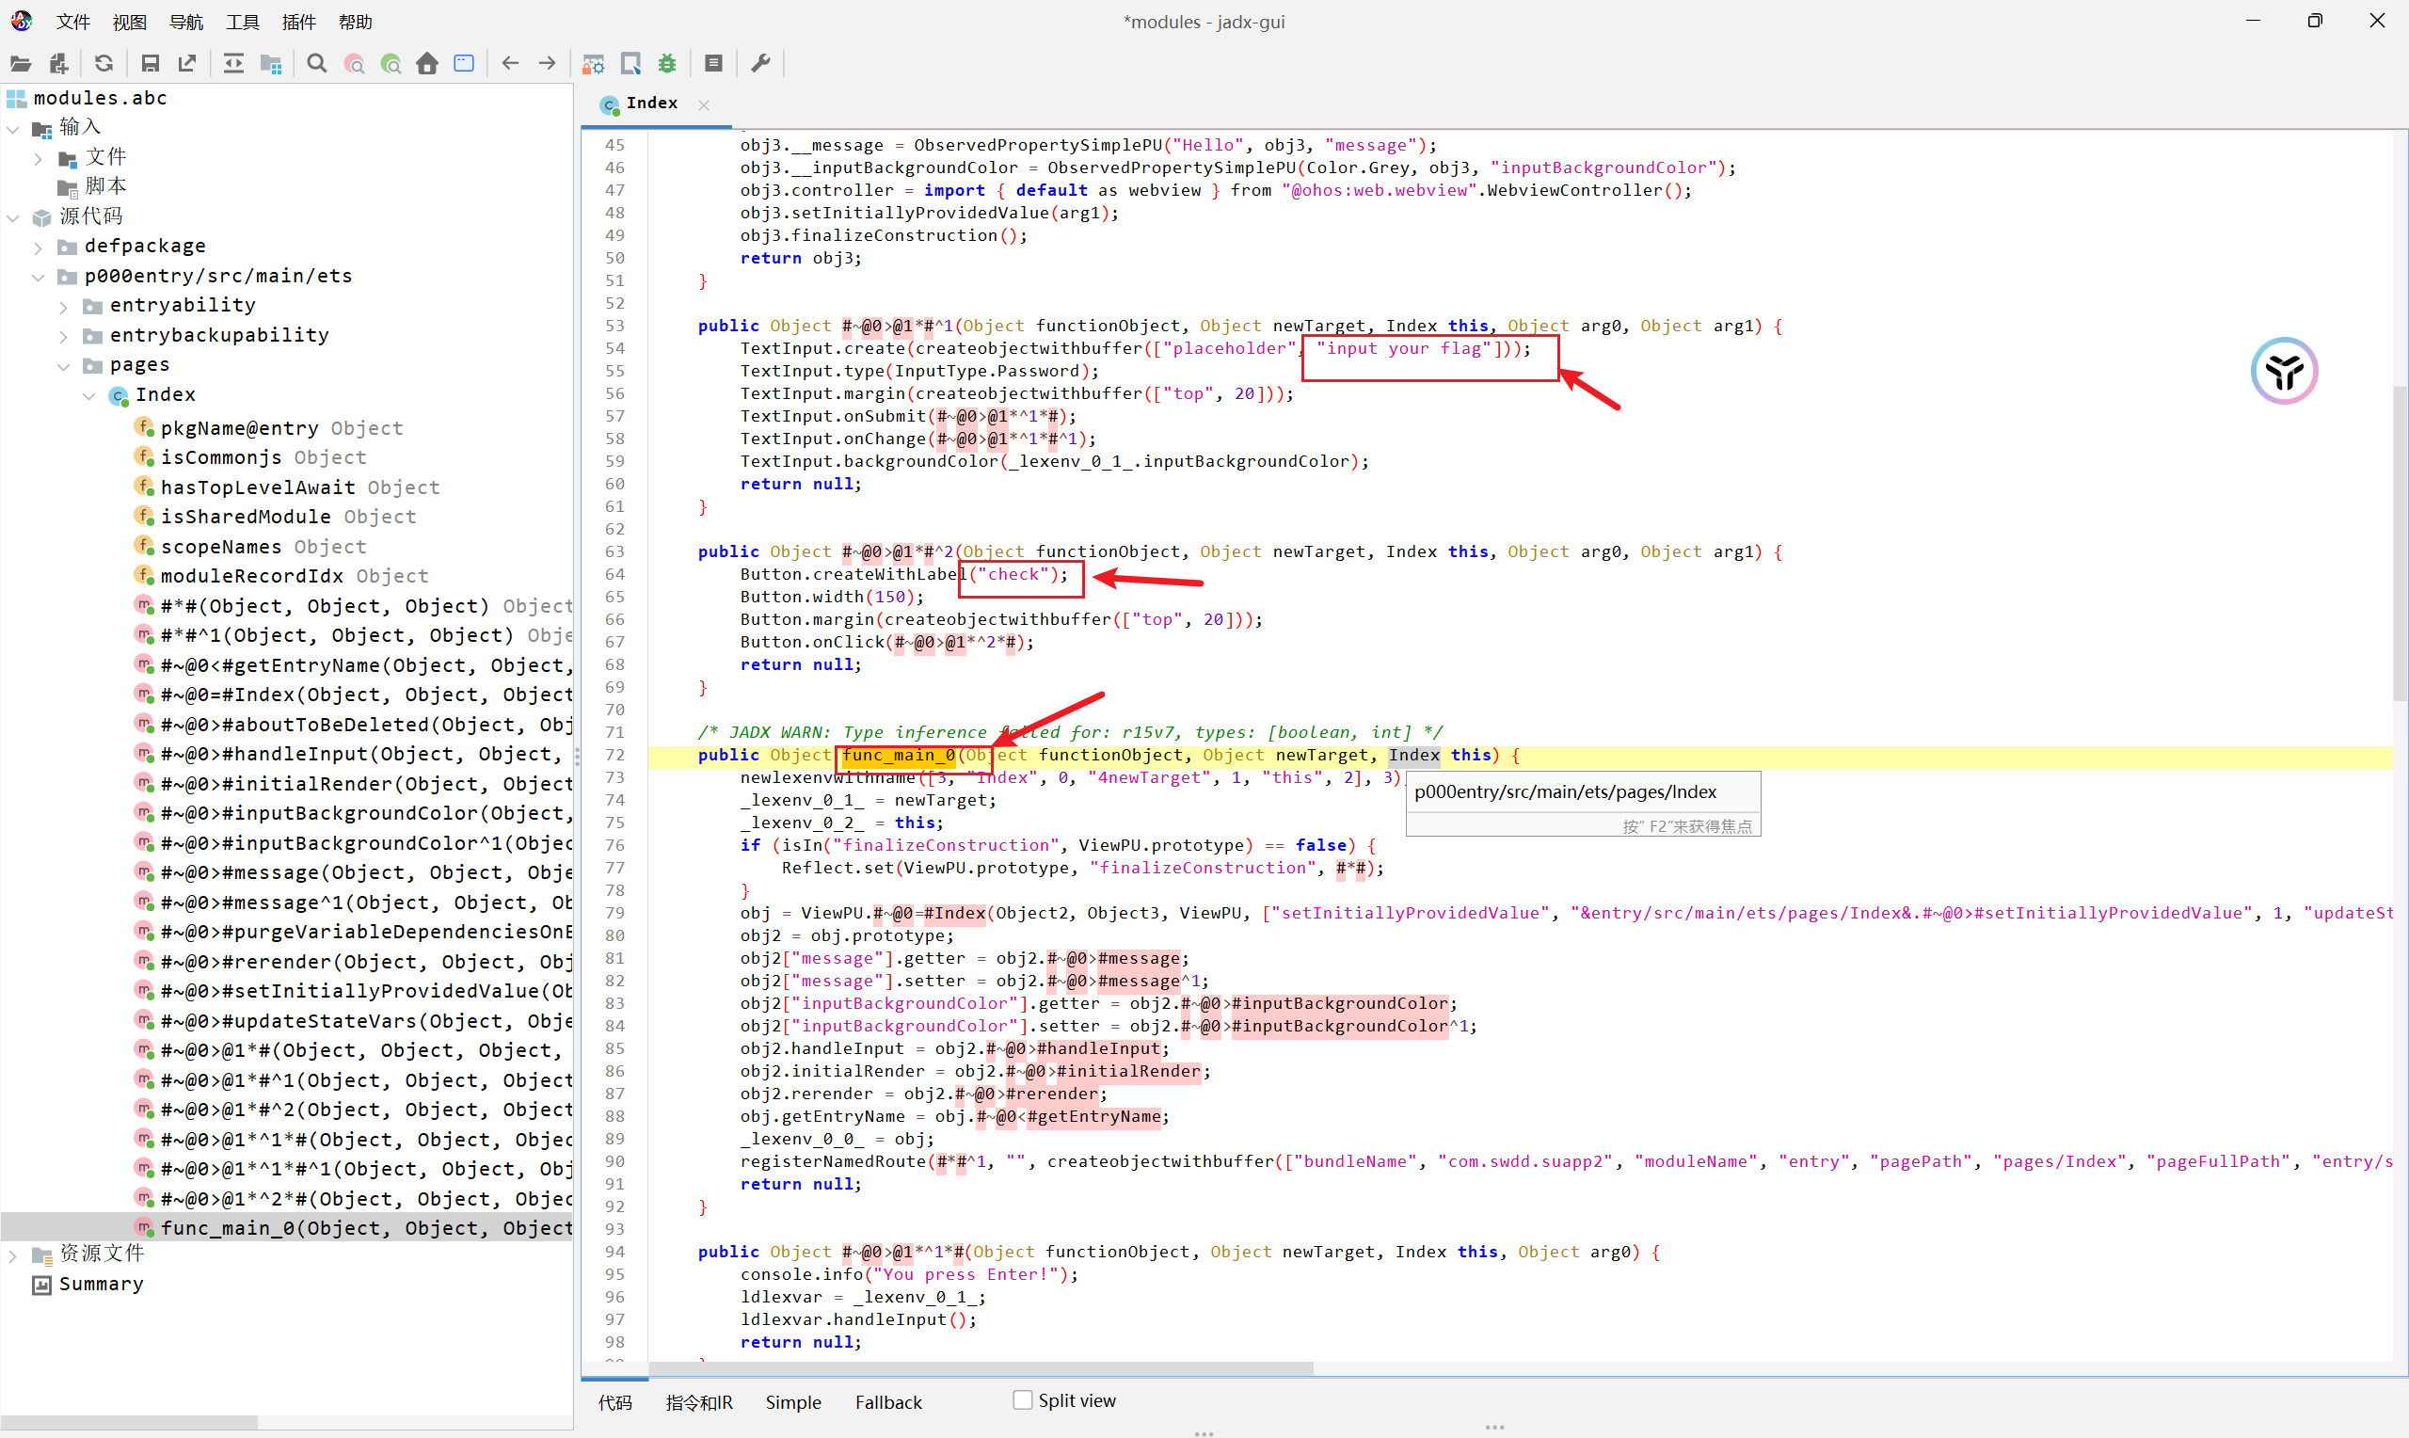Open the 插件 menu

pos(298,22)
